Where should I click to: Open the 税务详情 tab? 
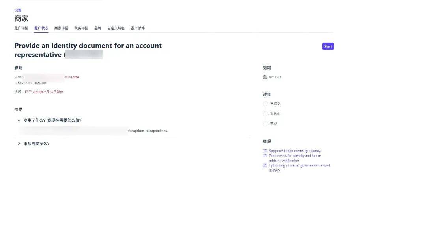click(81, 28)
